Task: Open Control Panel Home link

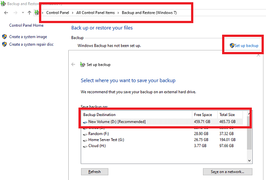Action: (x=26, y=25)
